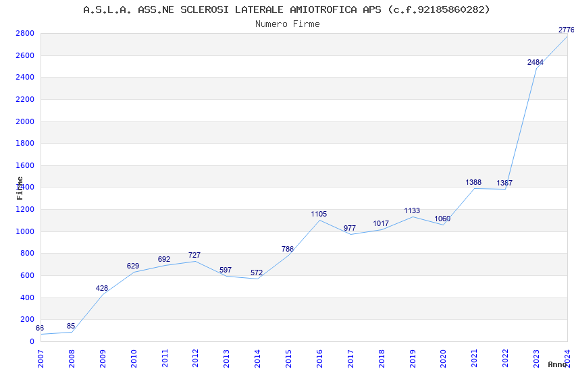Select data label 2484
Viewport: 574px width, 371px height.
pyautogui.click(x=536, y=62)
